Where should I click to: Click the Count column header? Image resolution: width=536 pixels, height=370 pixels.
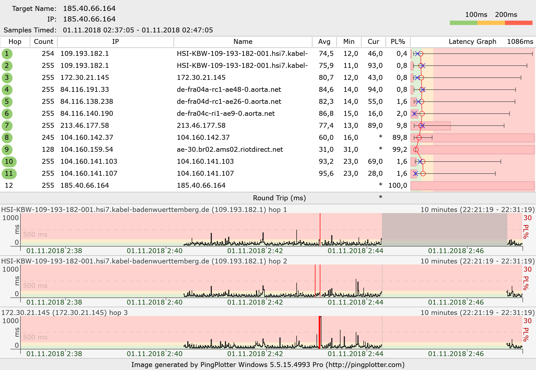coord(44,42)
